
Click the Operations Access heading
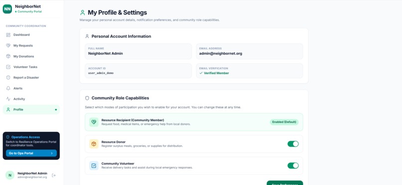click(25, 137)
